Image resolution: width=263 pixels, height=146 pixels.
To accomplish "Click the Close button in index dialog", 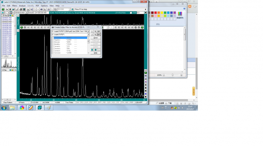I will point(95,38).
